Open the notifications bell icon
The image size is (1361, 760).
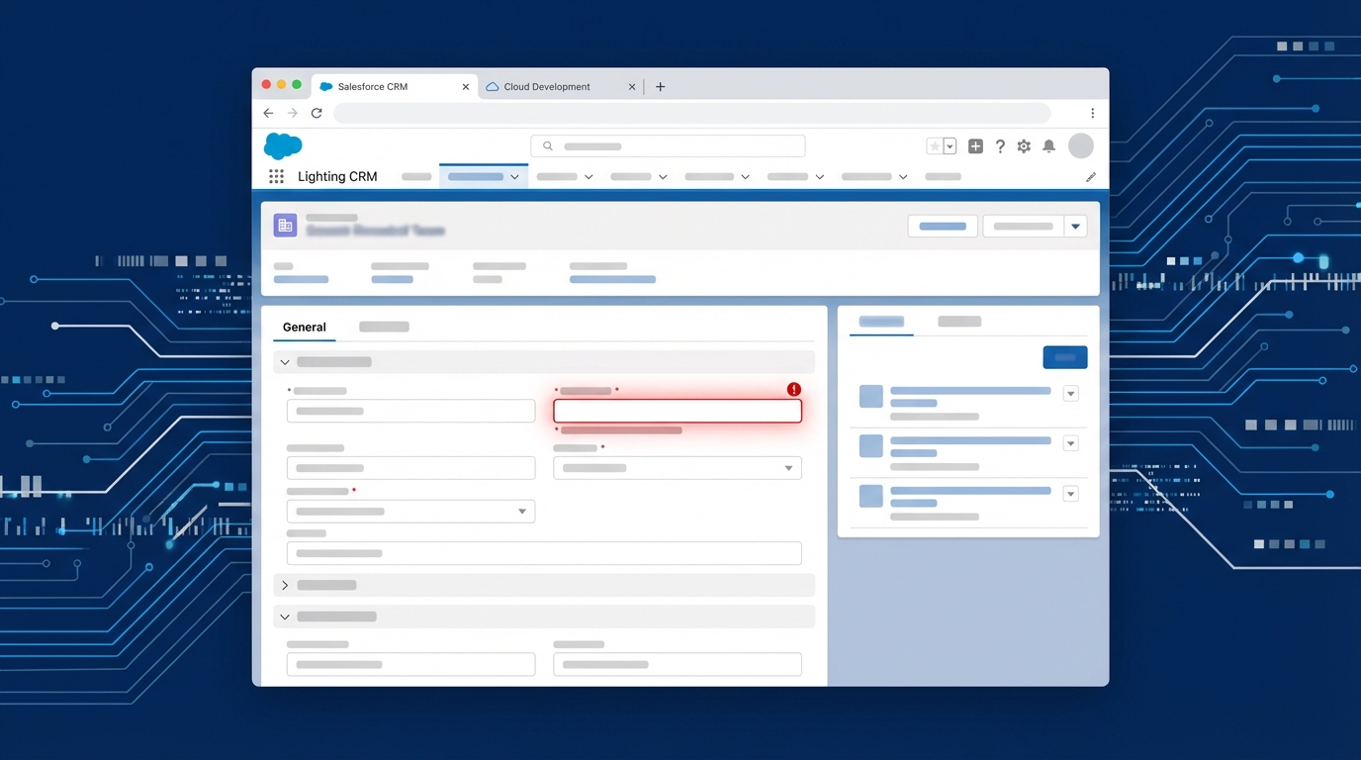coord(1048,145)
